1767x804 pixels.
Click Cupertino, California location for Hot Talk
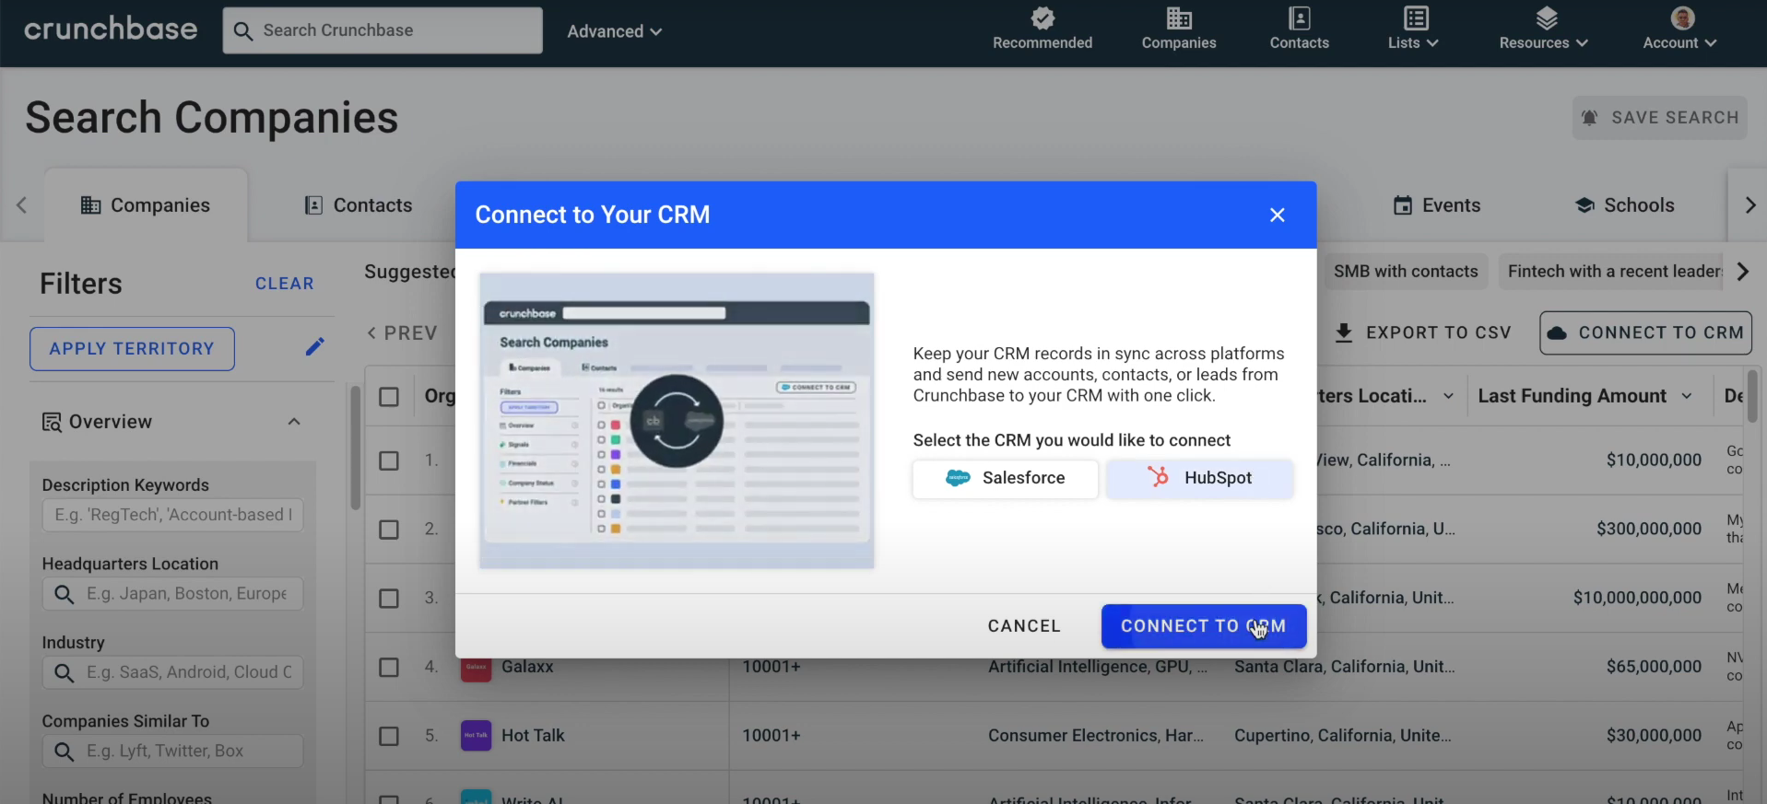[1343, 736]
